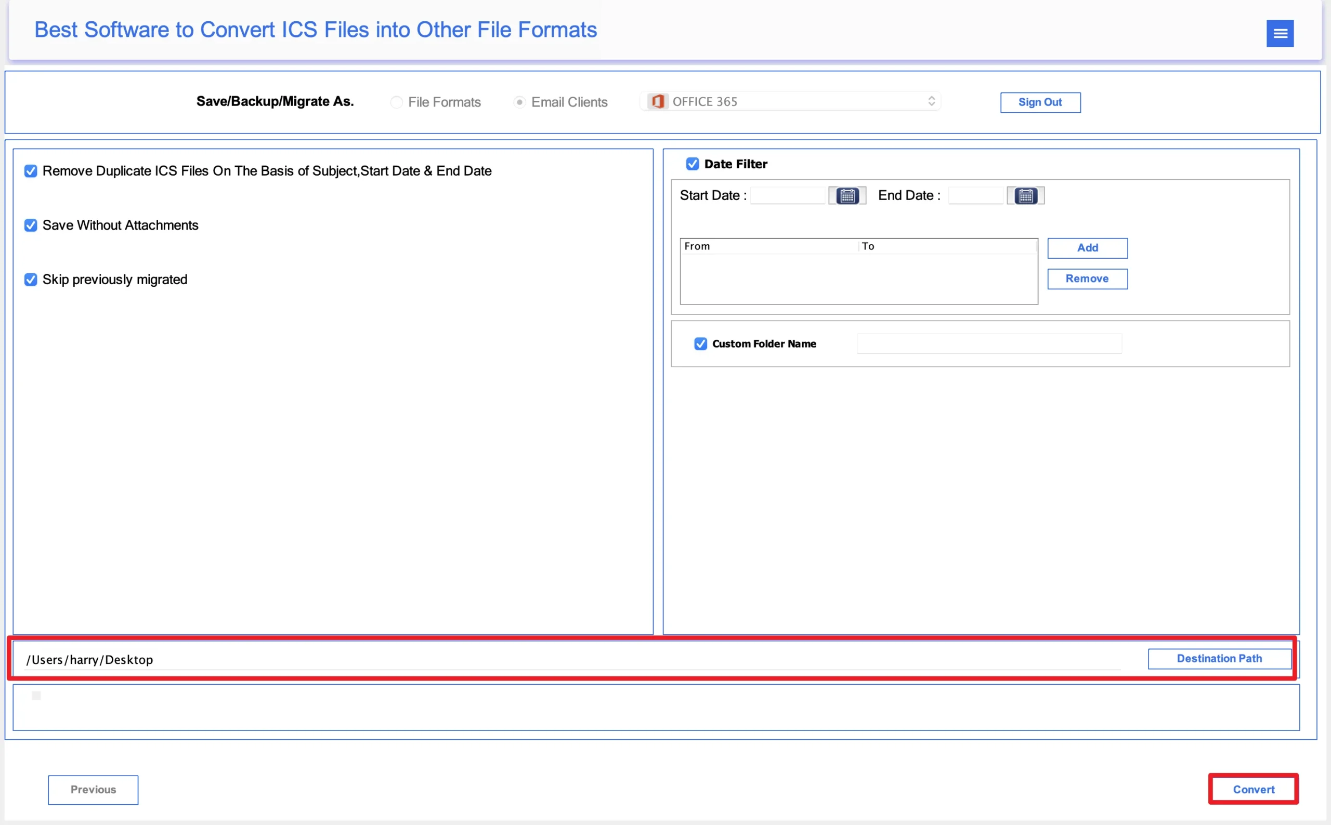Click the Add date range button
This screenshot has height=825, width=1331.
1087,248
